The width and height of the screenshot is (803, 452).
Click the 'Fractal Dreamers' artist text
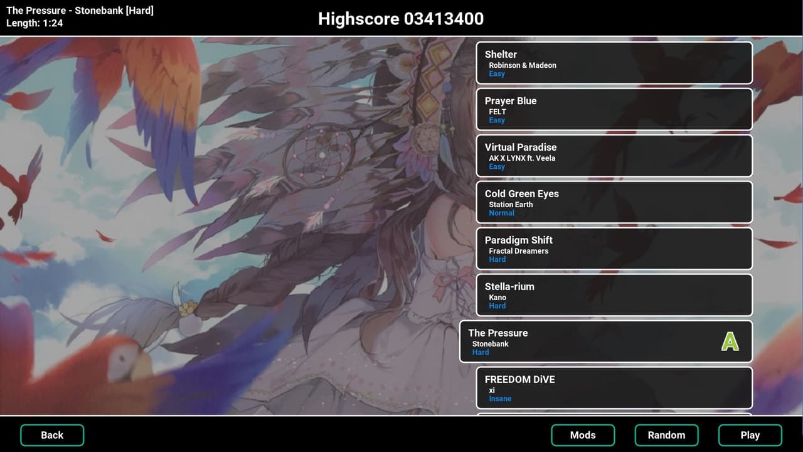(x=519, y=251)
